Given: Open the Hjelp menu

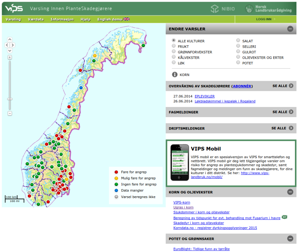Looking at the screenshot, I should coord(85,19).
